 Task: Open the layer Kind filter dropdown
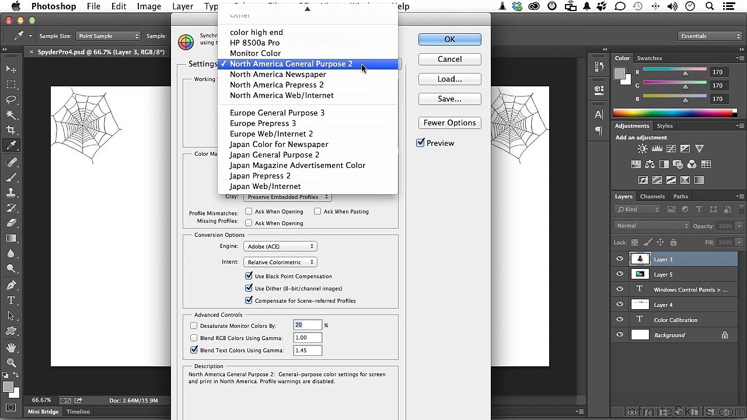click(637, 209)
